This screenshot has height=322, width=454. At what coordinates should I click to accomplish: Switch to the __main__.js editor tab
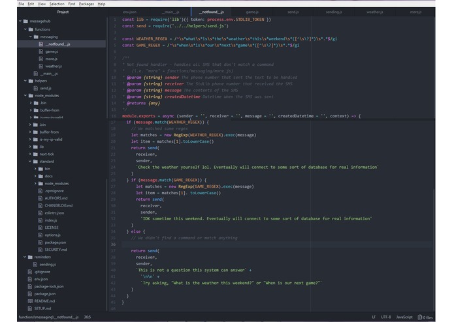(x=170, y=12)
